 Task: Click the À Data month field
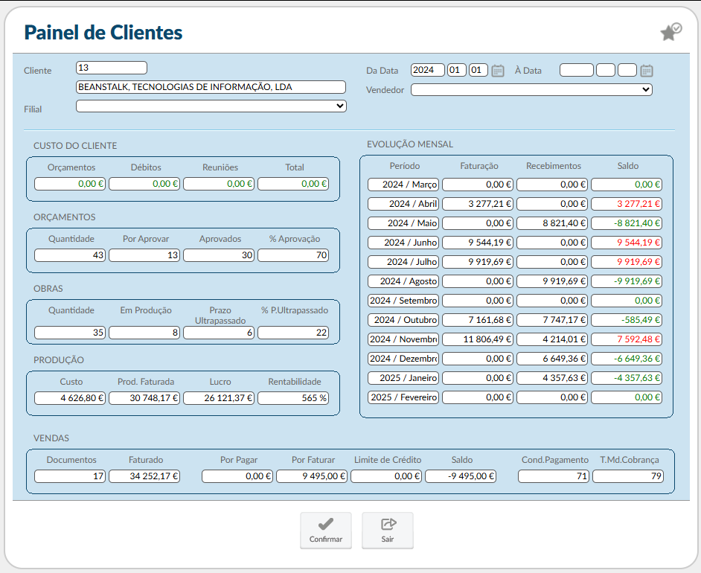(x=606, y=71)
